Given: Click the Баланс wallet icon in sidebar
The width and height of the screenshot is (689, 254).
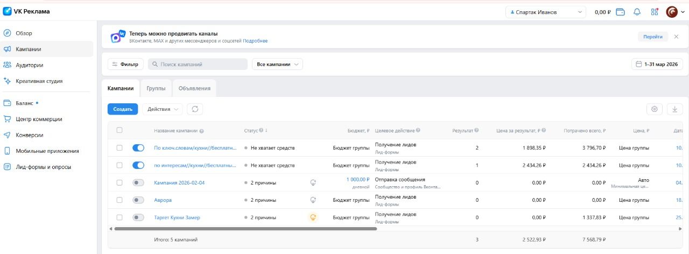Looking at the screenshot, I should point(7,103).
